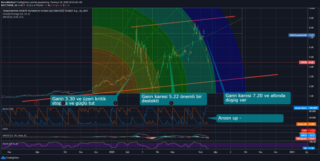320x161 pixels.
Task: Click the 6.00 price axis label
Action: pos(312,47)
